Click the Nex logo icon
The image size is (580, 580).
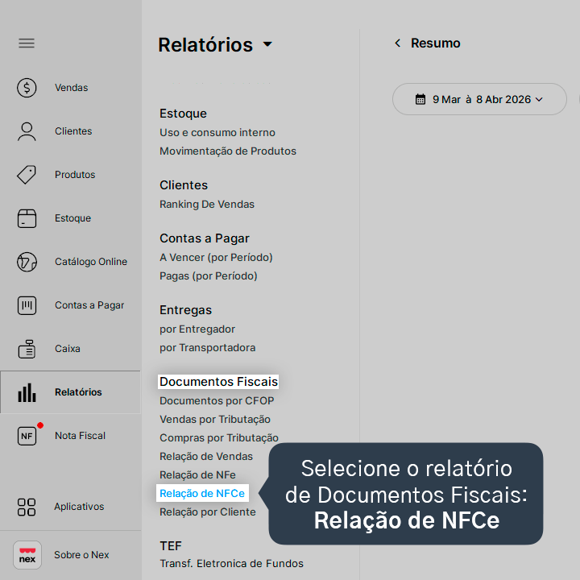pyautogui.click(x=27, y=555)
